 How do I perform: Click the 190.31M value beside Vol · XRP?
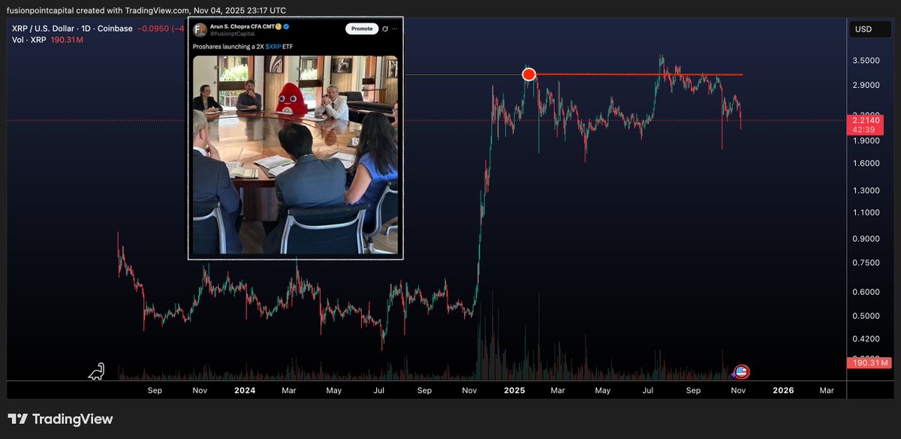67,39
